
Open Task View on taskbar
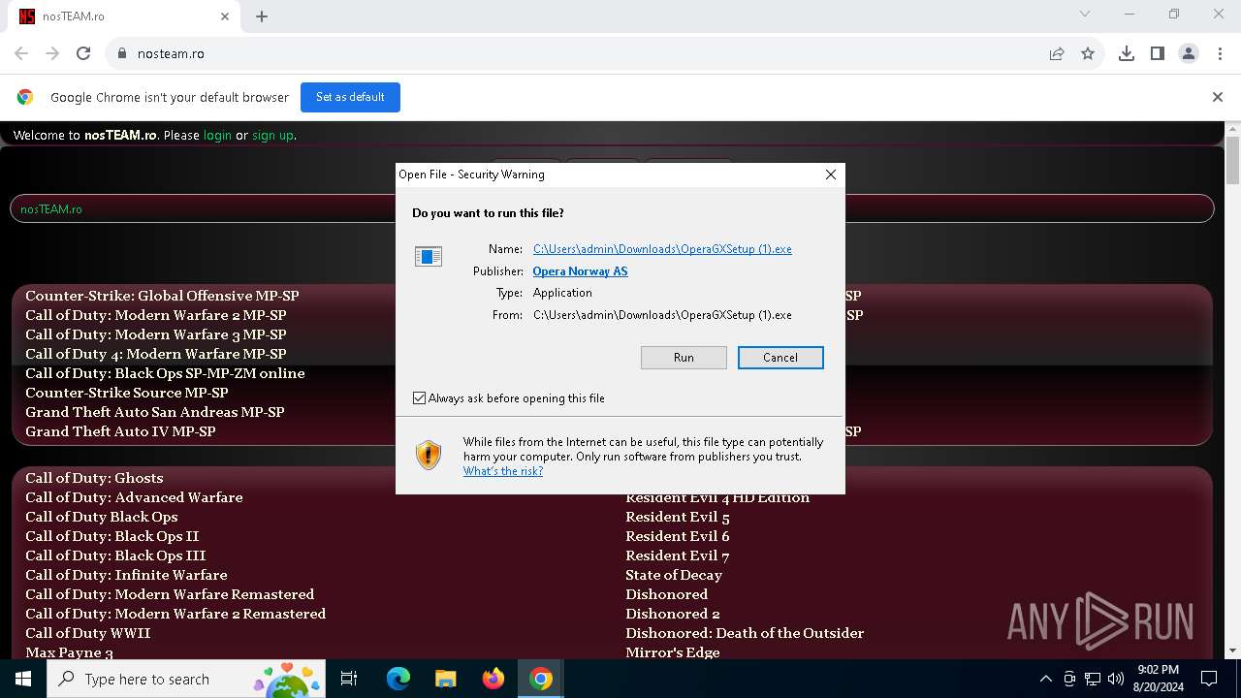pyautogui.click(x=349, y=679)
